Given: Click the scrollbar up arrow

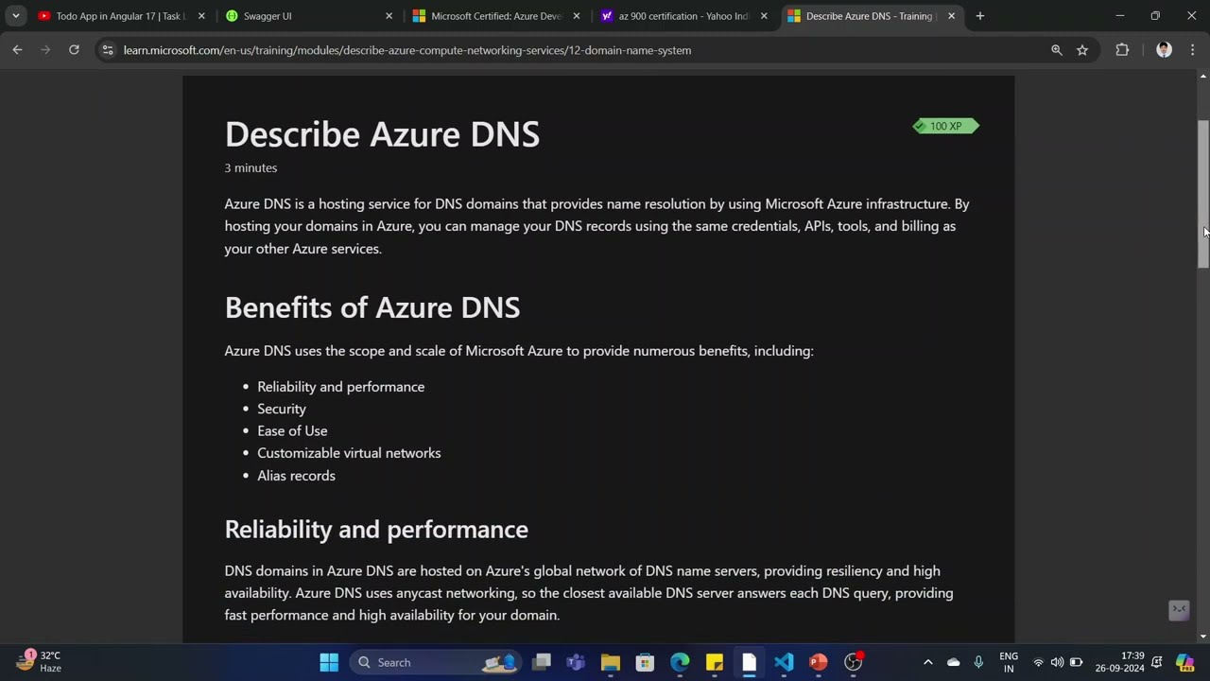Looking at the screenshot, I should pos(1203,76).
